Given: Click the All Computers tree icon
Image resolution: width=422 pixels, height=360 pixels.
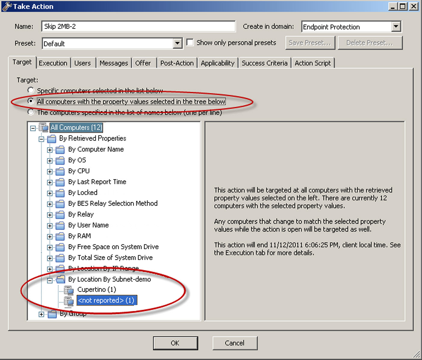Looking at the screenshot, I should (x=43, y=127).
